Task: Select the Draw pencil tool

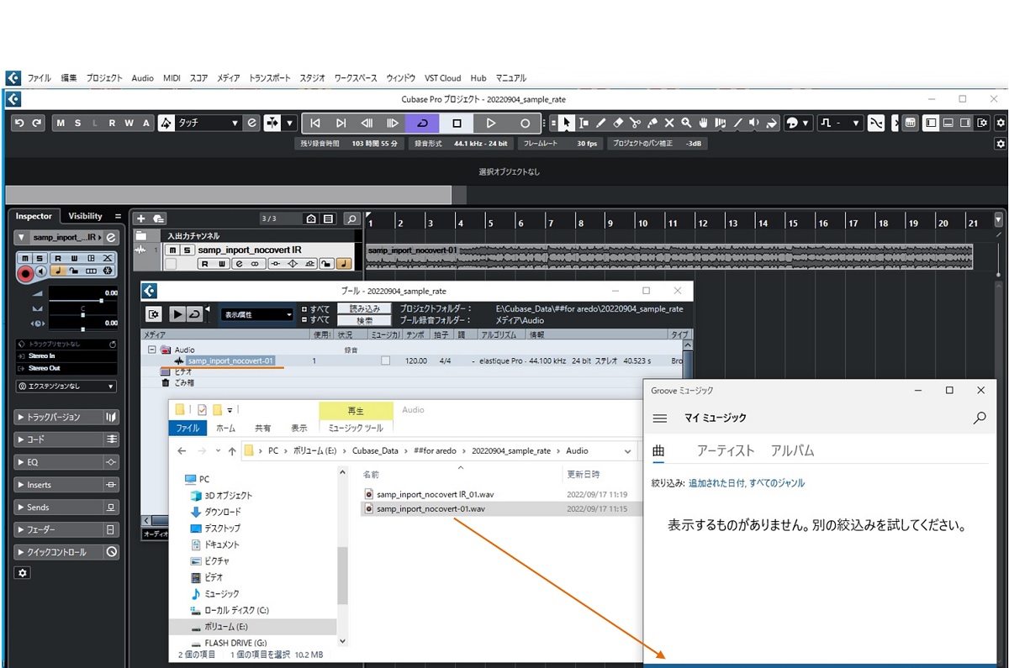Action: pyautogui.click(x=601, y=124)
